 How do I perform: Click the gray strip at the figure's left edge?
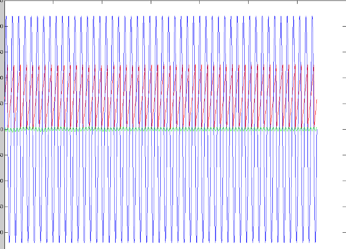click(1, 187)
